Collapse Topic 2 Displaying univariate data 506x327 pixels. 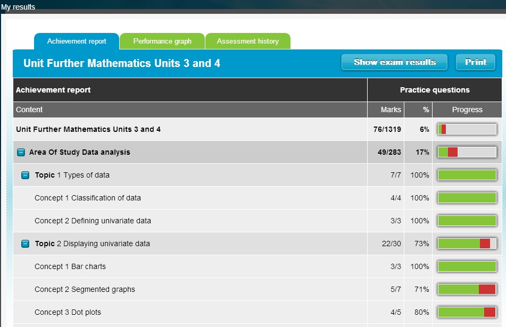pos(25,244)
